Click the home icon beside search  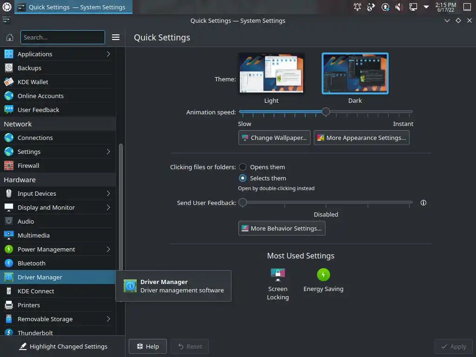point(10,37)
